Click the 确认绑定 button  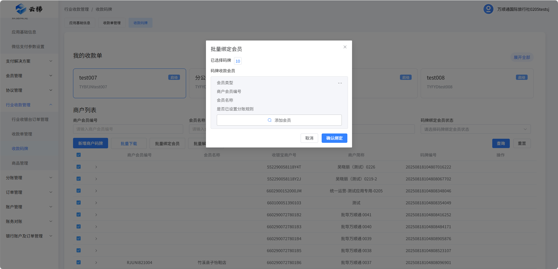(334, 138)
